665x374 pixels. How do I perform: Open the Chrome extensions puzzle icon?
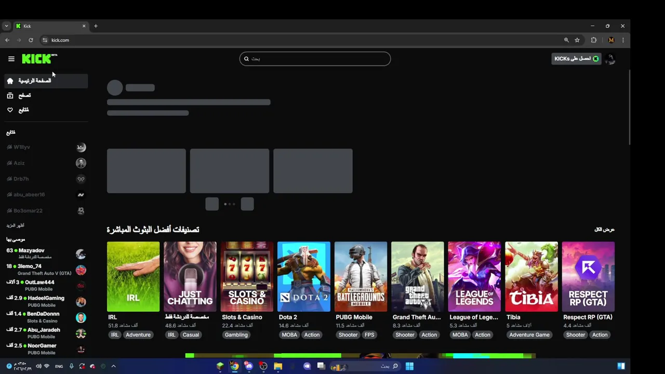pos(594,40)
